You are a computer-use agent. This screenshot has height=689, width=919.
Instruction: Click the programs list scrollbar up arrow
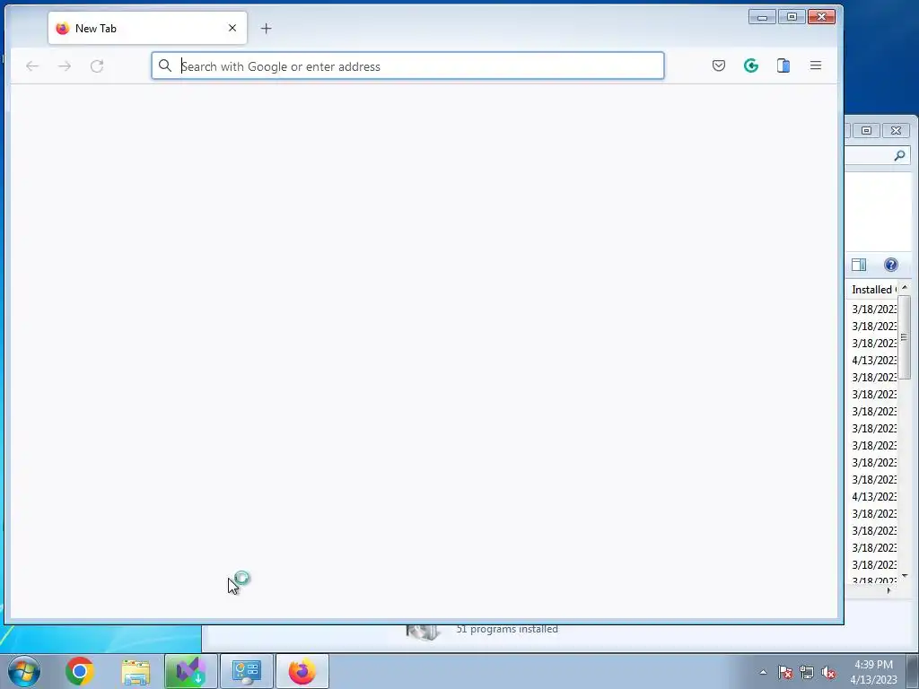tap(905, 287)
